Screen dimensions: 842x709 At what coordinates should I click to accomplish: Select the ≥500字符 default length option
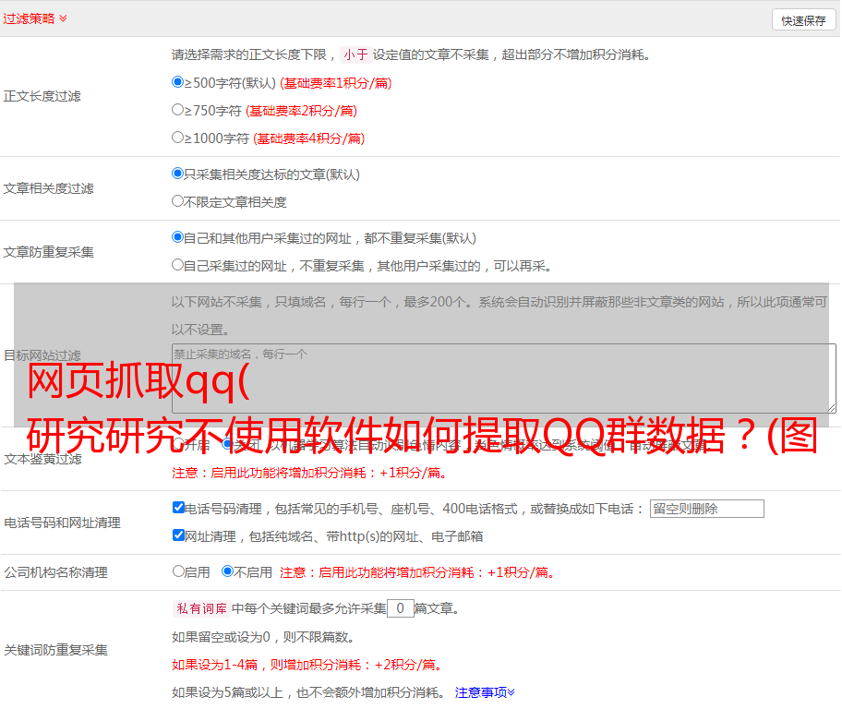pyautogui.click(x=178, y=82)
